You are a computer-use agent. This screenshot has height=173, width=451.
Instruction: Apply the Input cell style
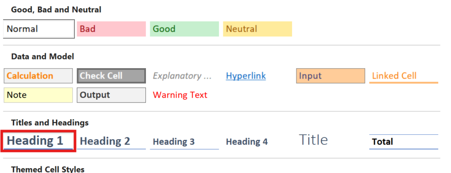point(330,76)
